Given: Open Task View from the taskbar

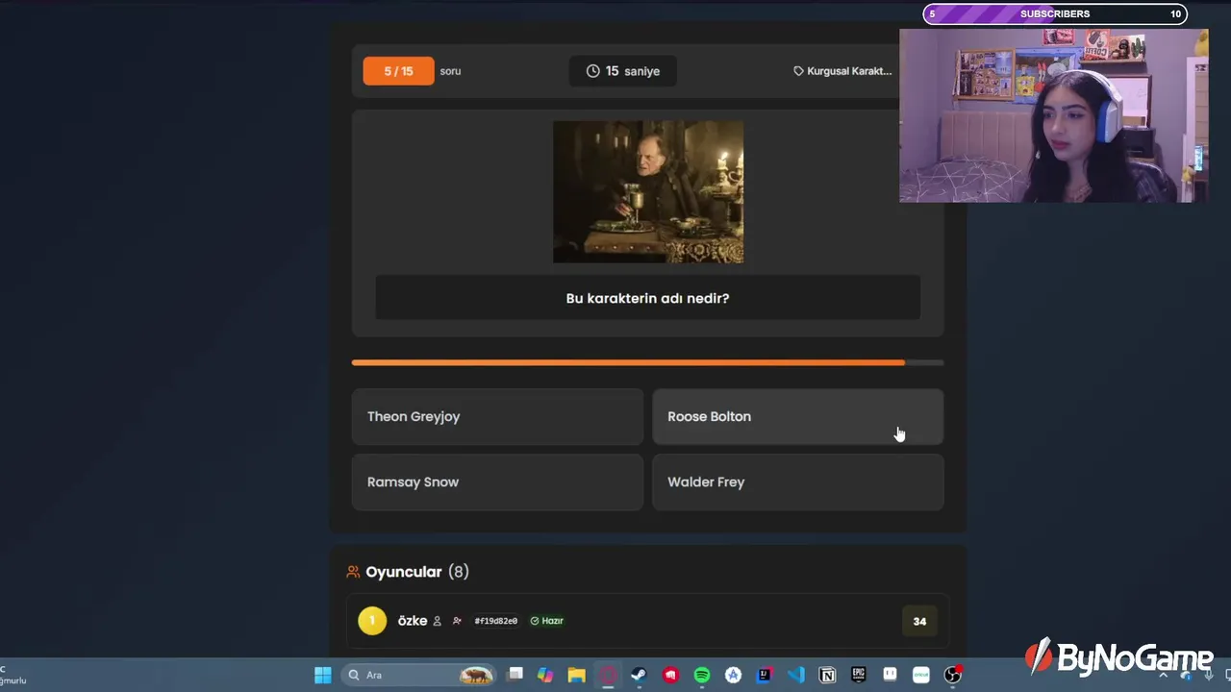Looking at the screenshot, I should 515,675.
